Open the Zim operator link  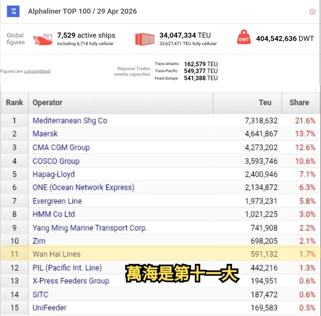point(39,241)
